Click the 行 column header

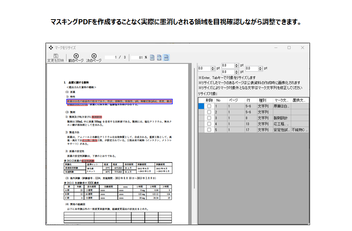click(x=250, y=100)
